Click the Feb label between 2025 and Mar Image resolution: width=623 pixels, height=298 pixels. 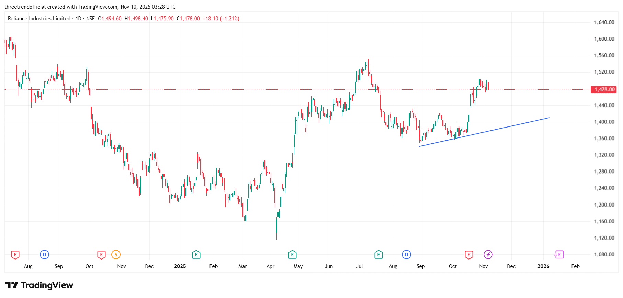coord(213,266)
